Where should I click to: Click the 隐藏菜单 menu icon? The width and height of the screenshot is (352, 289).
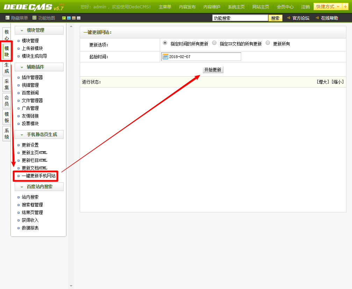point(8,18)
